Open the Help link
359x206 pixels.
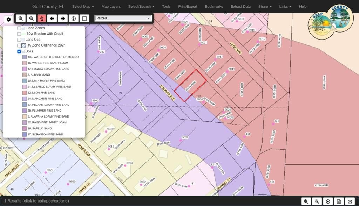tap(303, 7)
